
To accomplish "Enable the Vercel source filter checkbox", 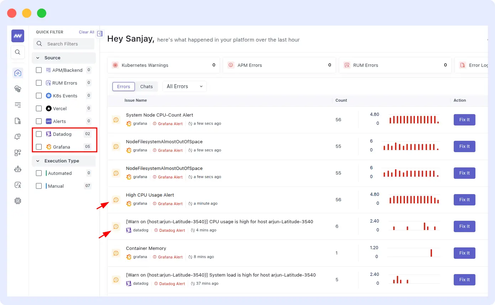I will 39,108.
